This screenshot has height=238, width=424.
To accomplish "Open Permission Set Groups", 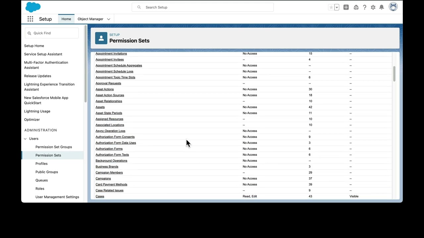I will 54,147.
